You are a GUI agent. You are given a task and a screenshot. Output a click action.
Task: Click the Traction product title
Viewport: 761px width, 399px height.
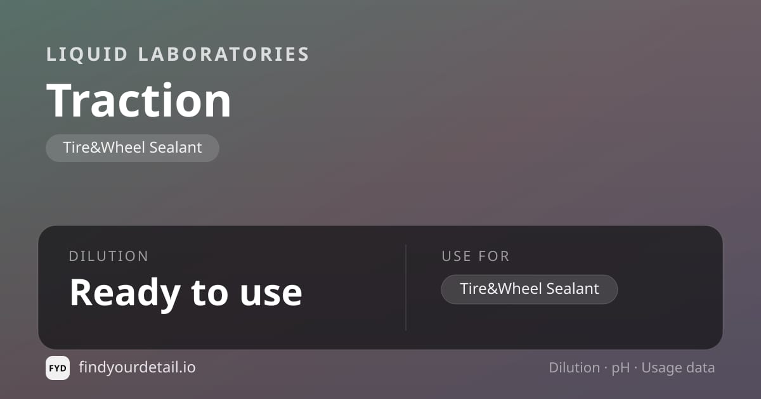coord(139,101)
